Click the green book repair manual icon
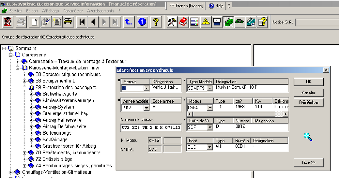339x178 pixels. click(x=228, y=22)
